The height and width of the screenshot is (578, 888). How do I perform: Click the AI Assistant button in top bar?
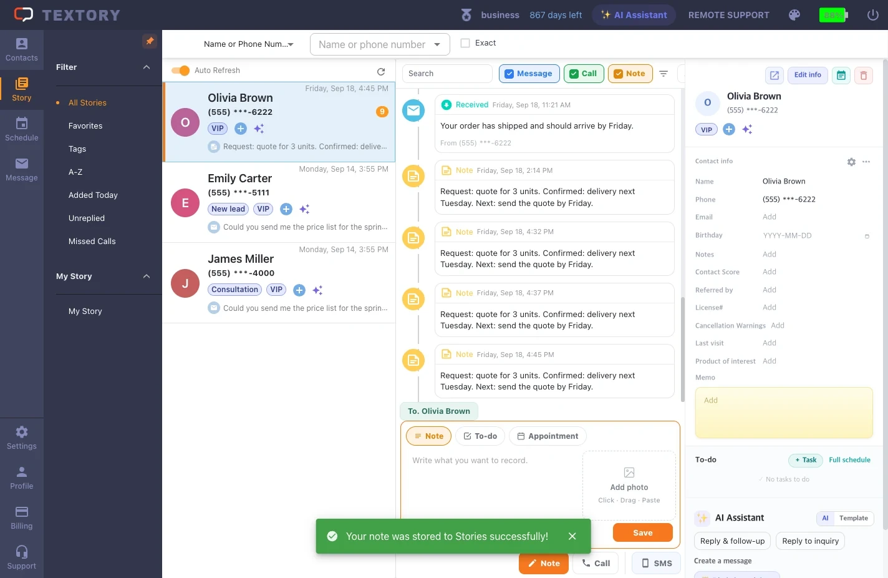click(634, 15)
